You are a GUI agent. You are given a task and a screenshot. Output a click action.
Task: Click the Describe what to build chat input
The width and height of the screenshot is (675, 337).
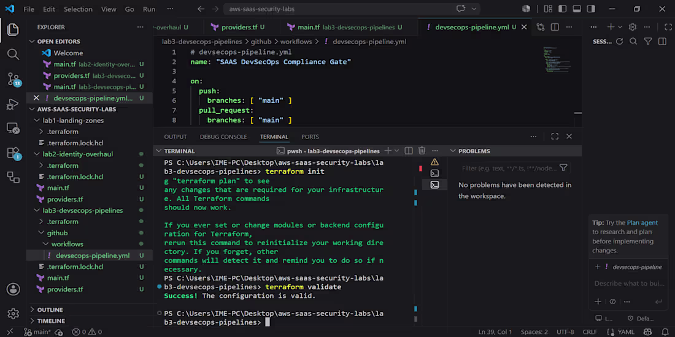pos(628,283)
